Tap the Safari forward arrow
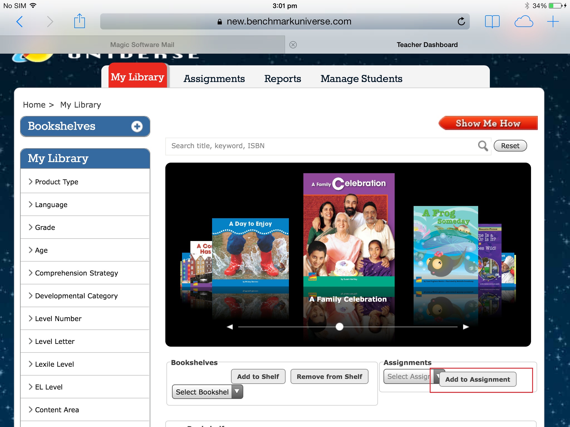 50,22
